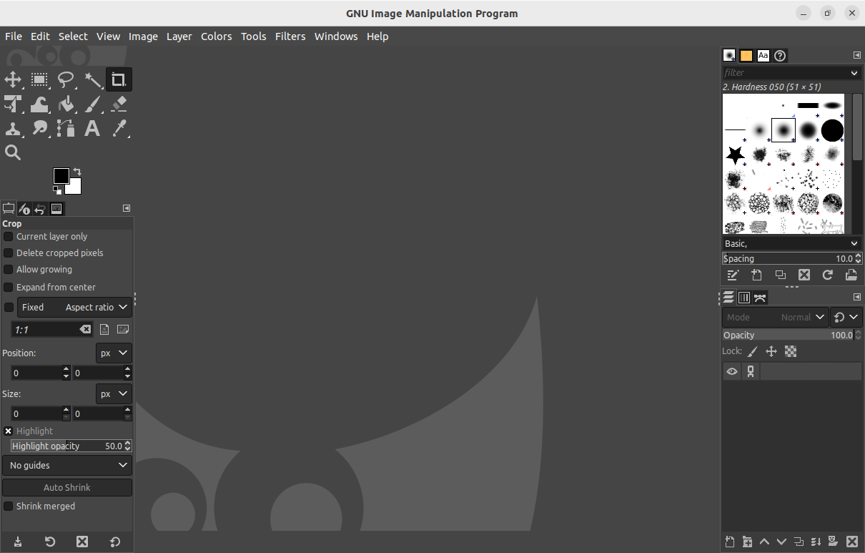Open brushes panel configure tab menu
Screen dimensions: 865x553
tap(856, 55)
